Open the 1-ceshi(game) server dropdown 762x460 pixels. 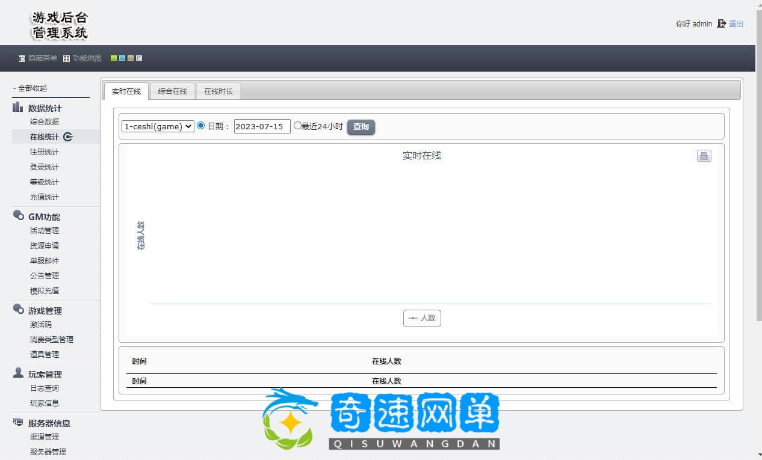click(158, 126)
